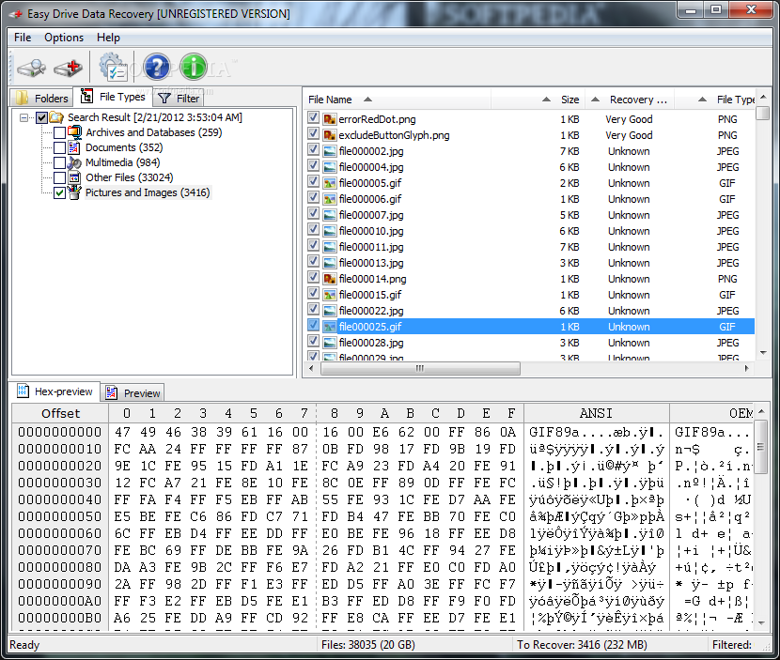The height and width of the screenshot is (660, 780).
Task: Click the blue question mark help icon
Action: click(157, 67)
